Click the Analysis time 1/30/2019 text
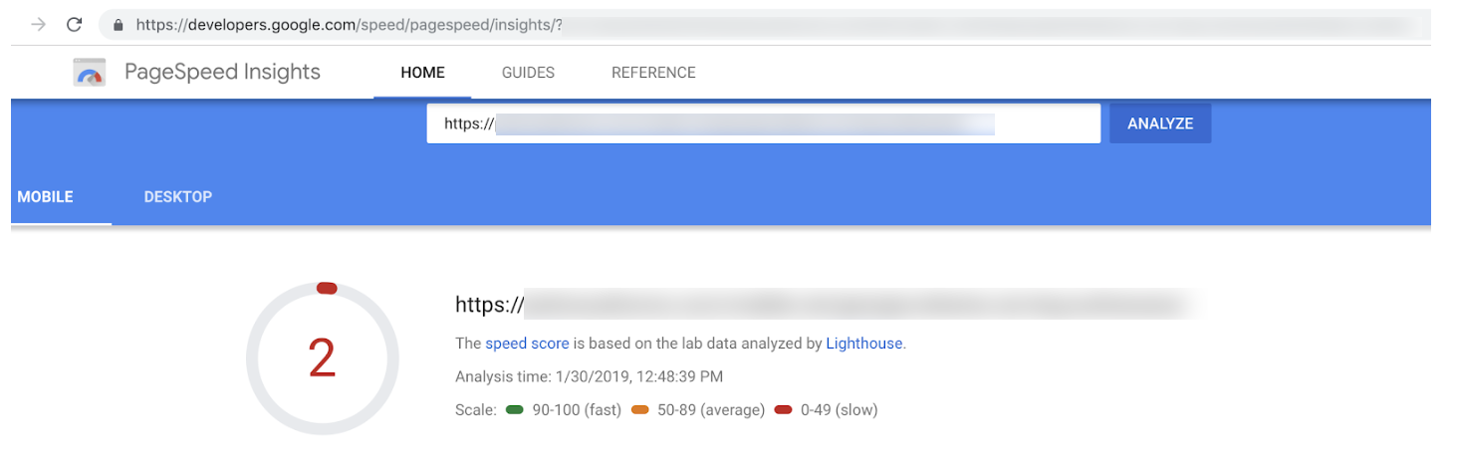 (x=589, y=376)
